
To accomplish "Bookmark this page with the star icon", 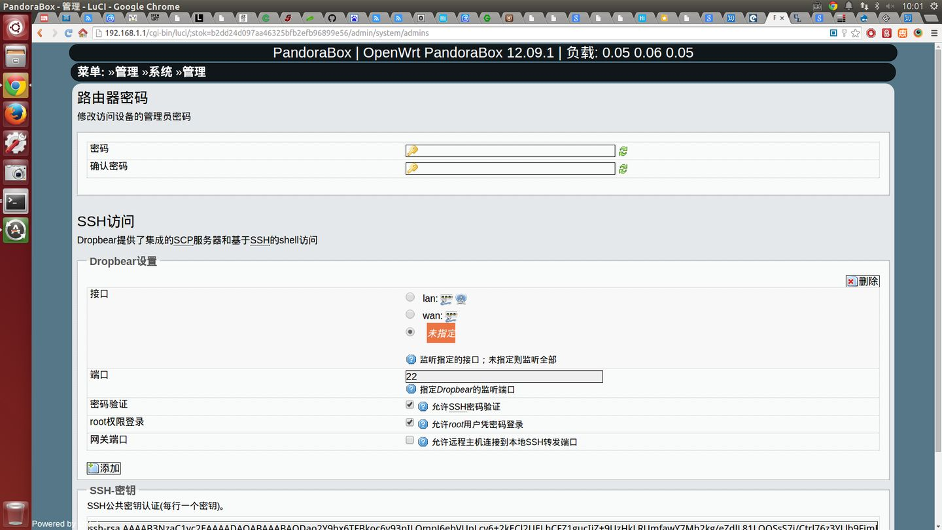I will (854, 33).
